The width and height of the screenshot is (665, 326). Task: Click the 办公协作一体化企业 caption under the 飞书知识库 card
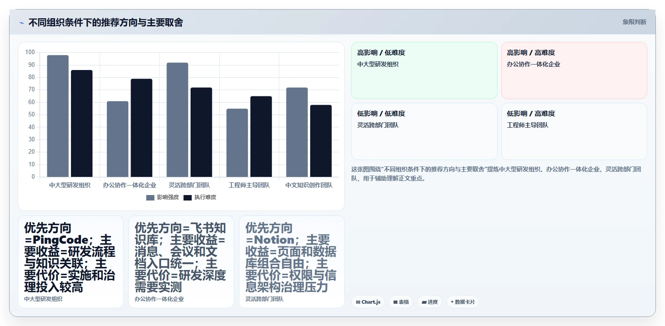point(159,299)
